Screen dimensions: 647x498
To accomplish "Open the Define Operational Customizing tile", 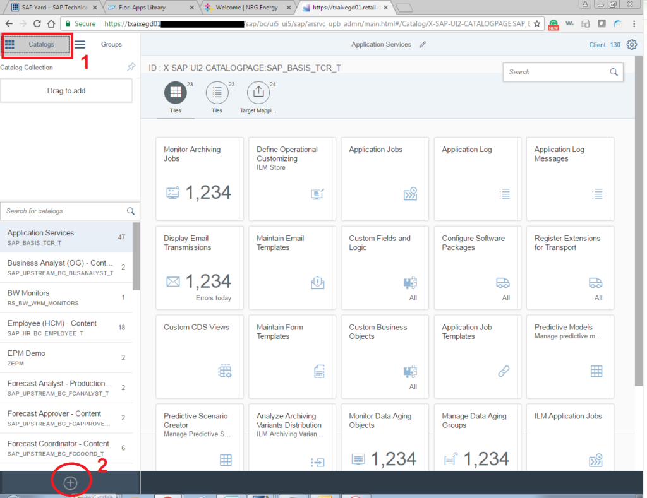I will pos(292,179).
